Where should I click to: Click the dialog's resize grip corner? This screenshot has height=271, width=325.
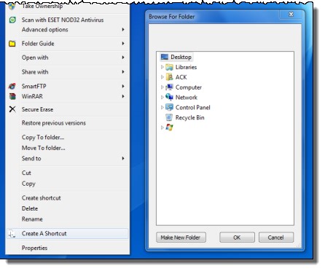coord(298,246)
